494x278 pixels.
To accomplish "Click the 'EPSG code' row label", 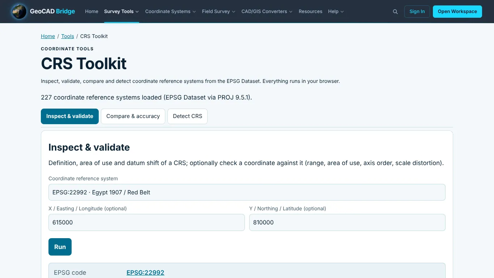I will point(70,273).
